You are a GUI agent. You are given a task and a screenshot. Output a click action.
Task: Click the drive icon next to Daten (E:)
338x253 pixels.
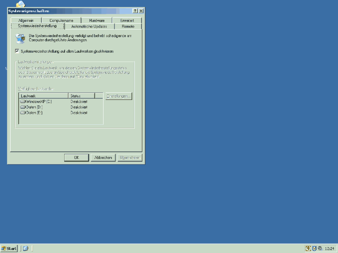tap(23, 113)
